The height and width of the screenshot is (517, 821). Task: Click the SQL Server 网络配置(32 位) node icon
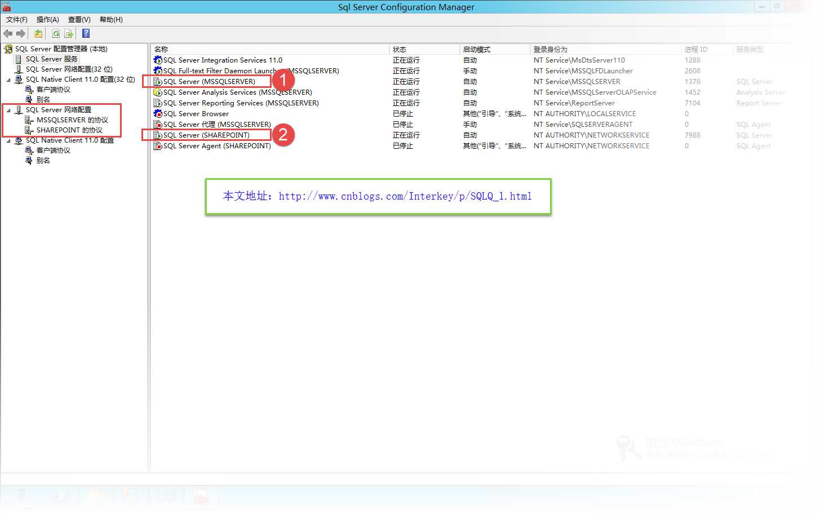tap(19, 69)
